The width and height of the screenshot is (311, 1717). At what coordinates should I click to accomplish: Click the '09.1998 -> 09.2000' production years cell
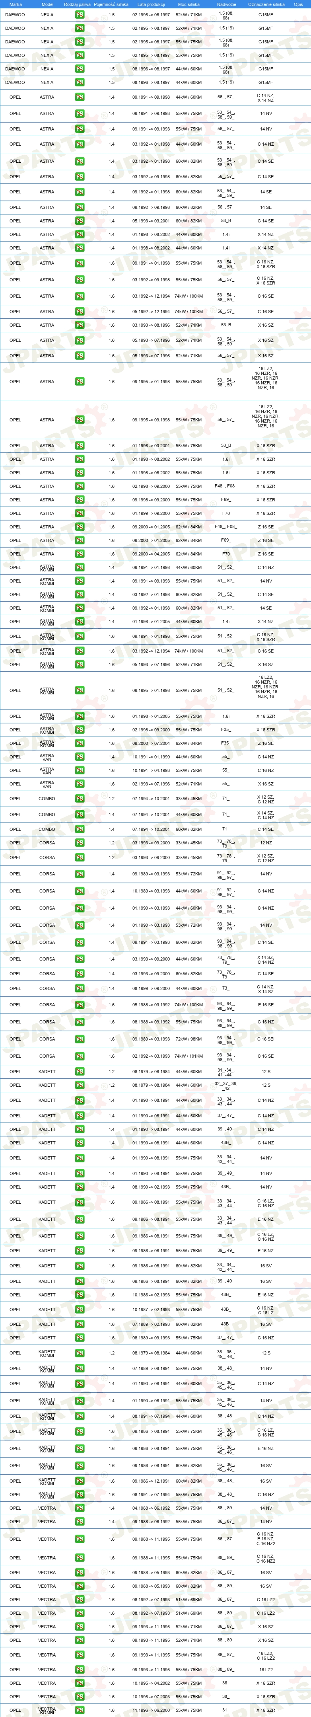pos(150,500)
